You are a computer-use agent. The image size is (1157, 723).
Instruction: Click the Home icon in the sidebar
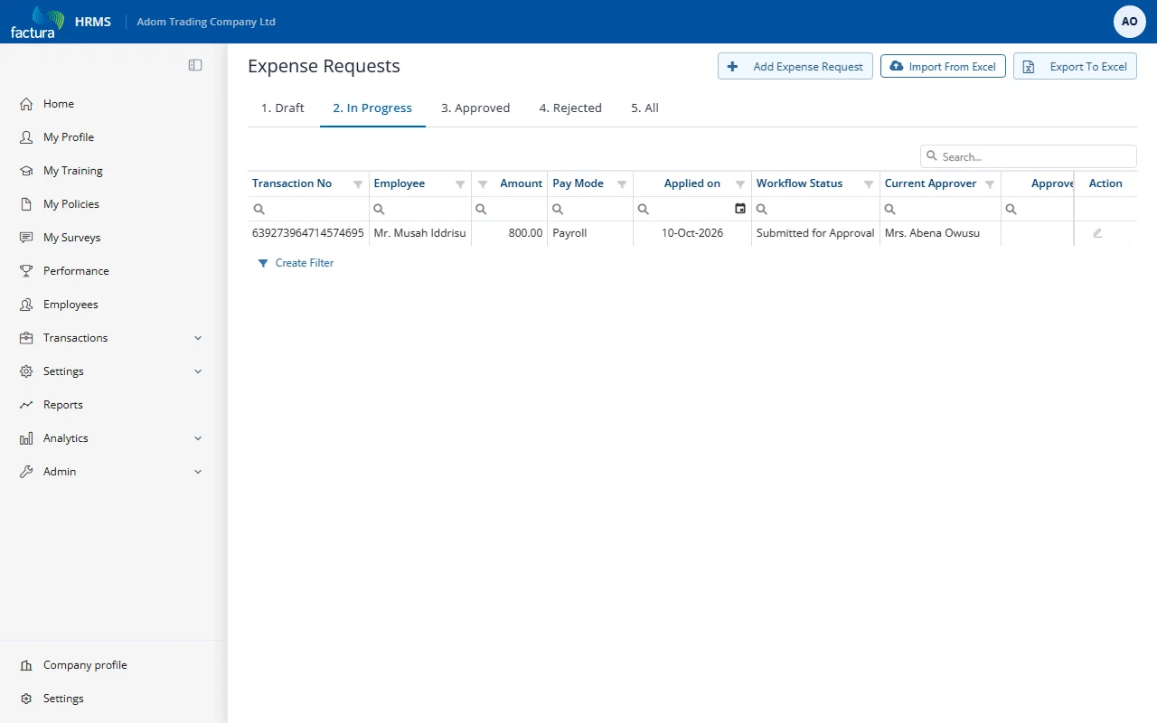(26, 104)
